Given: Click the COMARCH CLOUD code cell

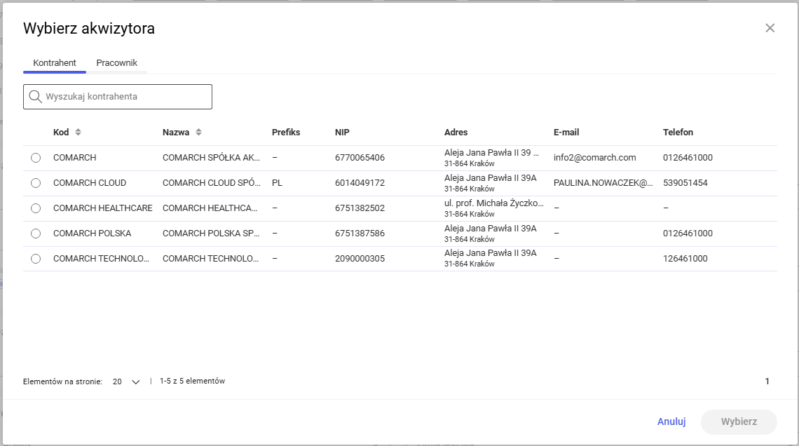Looking at the screenshot, I should [90, 183].
